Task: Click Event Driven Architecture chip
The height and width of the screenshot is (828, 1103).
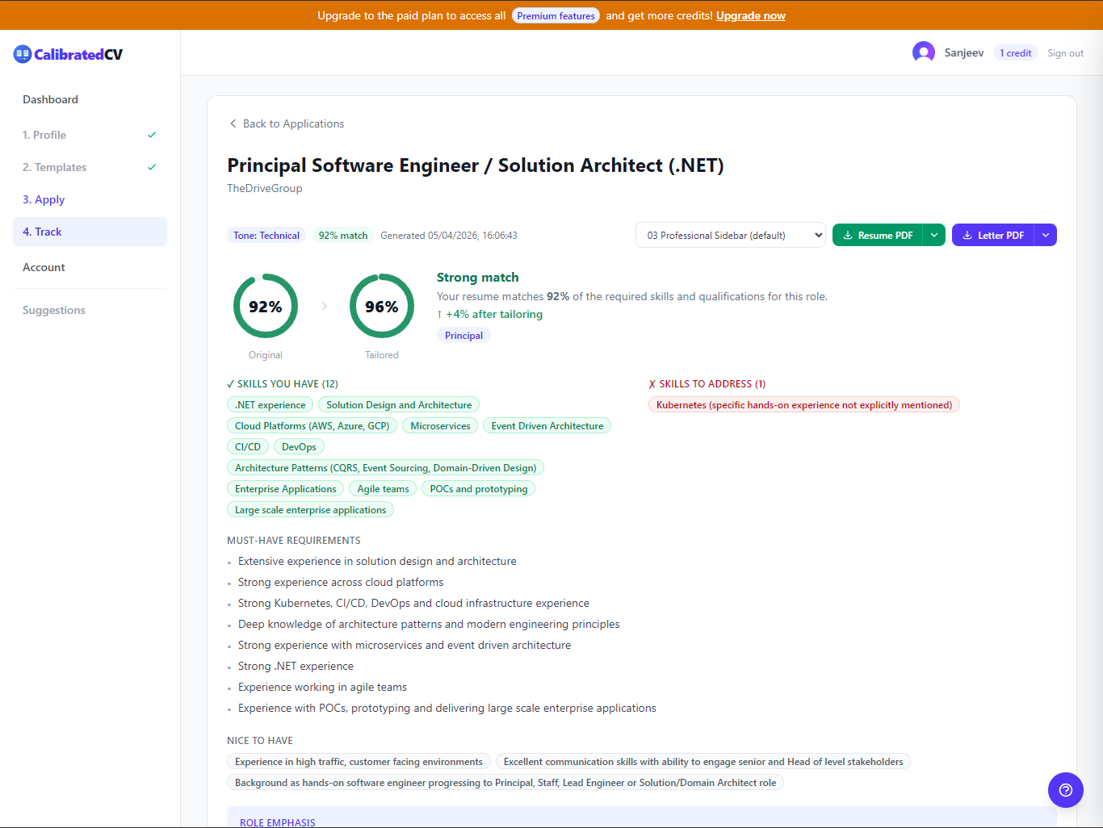Action: tap(547, 426)
